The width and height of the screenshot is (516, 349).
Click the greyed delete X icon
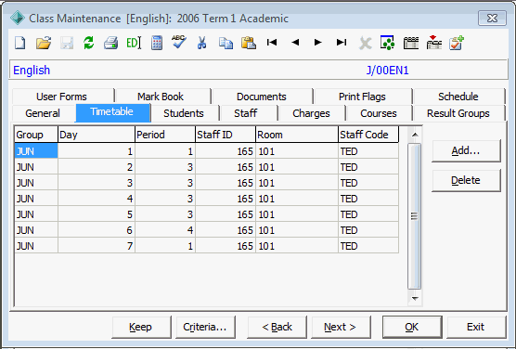pos(365,43)
